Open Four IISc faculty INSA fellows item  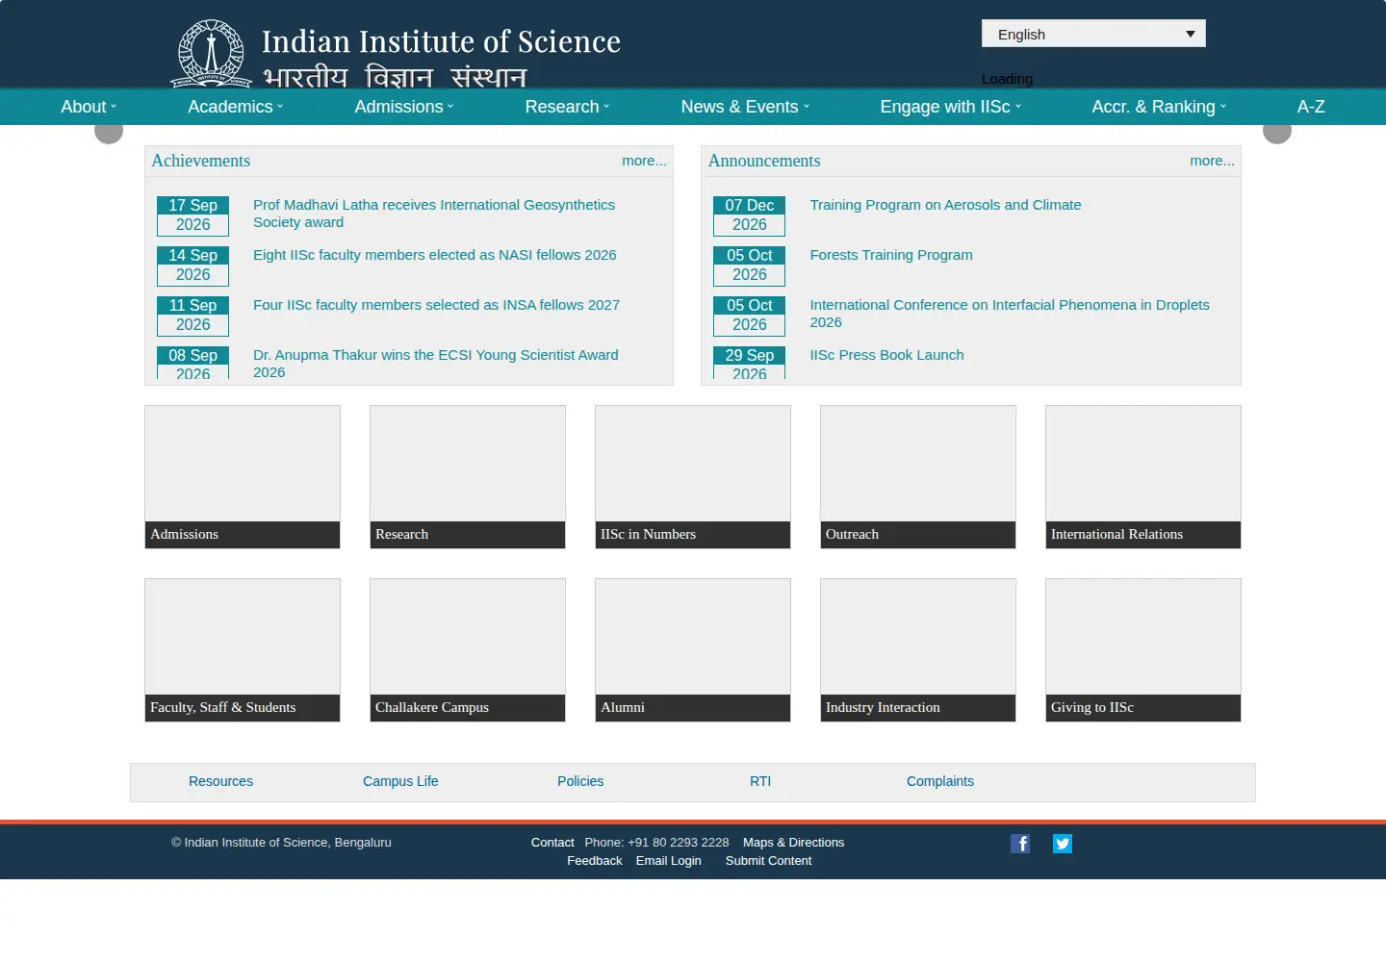click(x=436, y=305)
